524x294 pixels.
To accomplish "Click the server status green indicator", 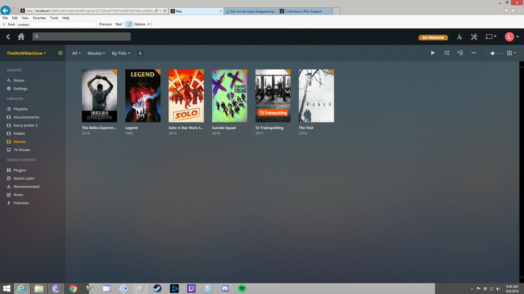I will (x=60, y=53).
